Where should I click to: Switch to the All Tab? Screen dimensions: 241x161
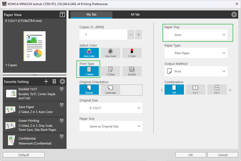135,14
